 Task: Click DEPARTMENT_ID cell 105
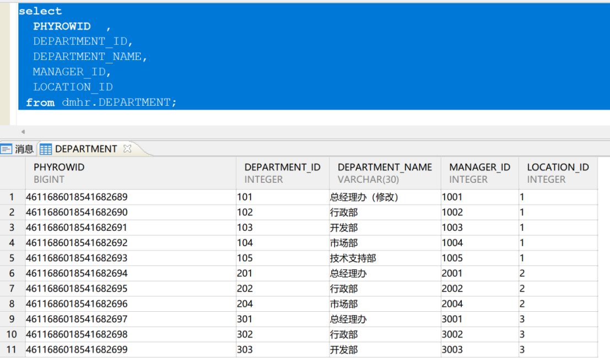click(x=283, y=258)
